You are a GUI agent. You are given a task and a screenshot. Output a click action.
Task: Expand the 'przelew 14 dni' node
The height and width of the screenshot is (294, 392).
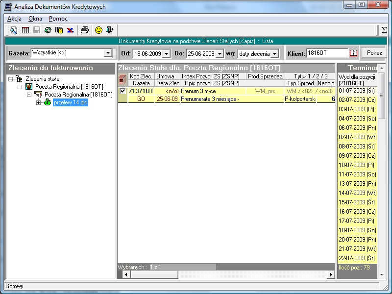coord(38,102)
